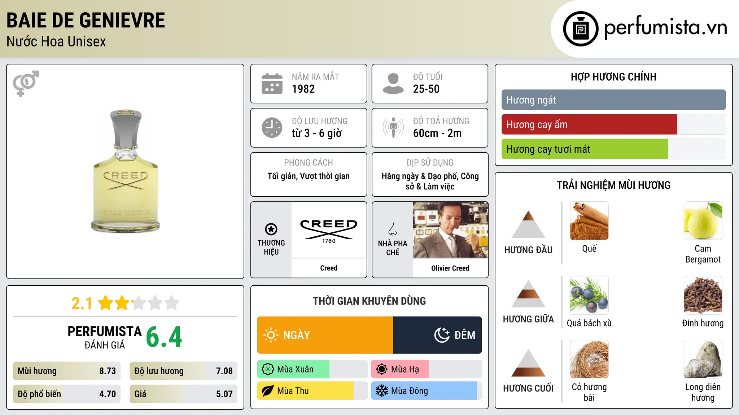
Task: Click the snowflake icon for Mùa Đông
Action: click(381, 391)
